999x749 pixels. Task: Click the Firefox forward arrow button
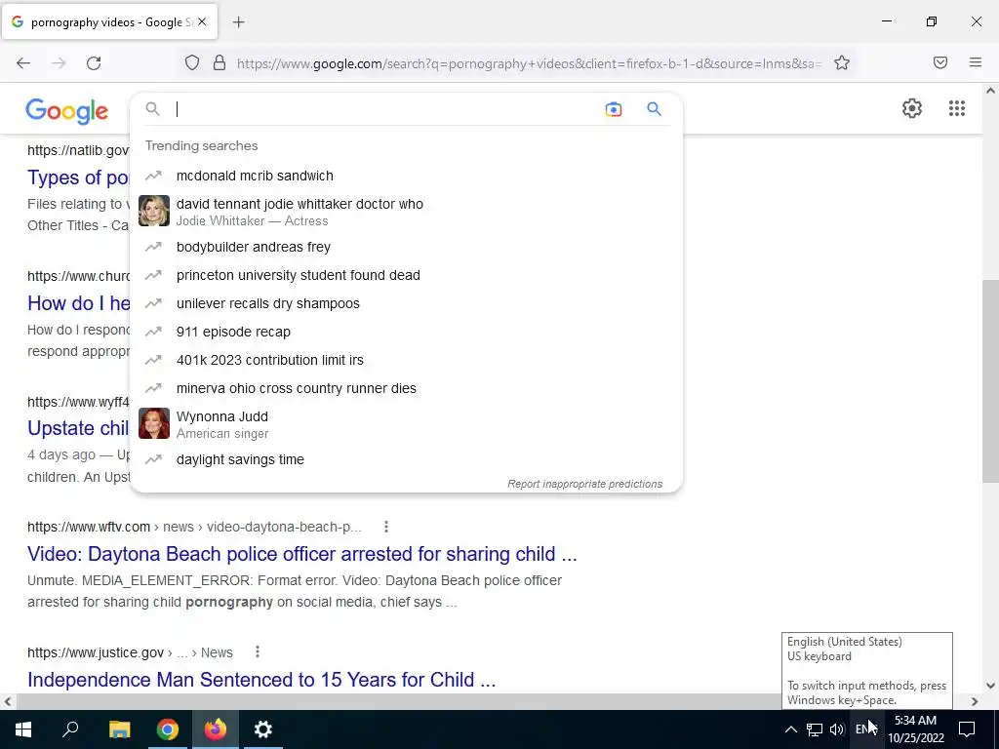59,63
